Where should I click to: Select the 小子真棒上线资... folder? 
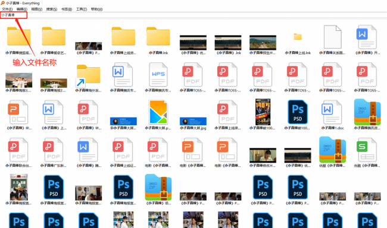(x=123, y=36)
